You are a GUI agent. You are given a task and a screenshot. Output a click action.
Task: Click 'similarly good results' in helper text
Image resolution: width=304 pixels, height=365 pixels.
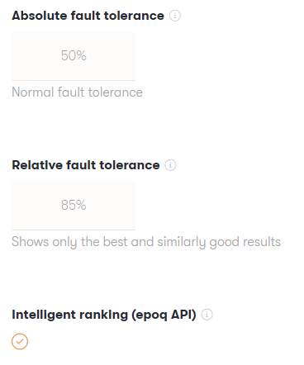click(219, 242)
